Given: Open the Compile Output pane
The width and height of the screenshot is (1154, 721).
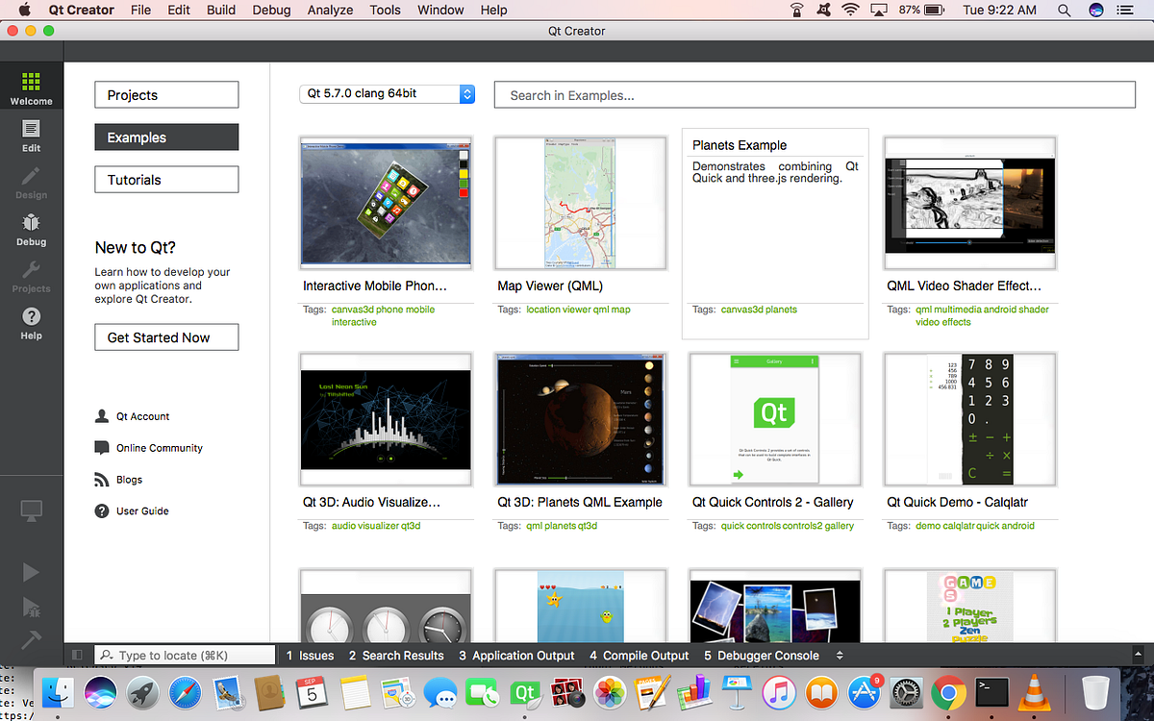Looking at the screenshot, I should [640, 655].
